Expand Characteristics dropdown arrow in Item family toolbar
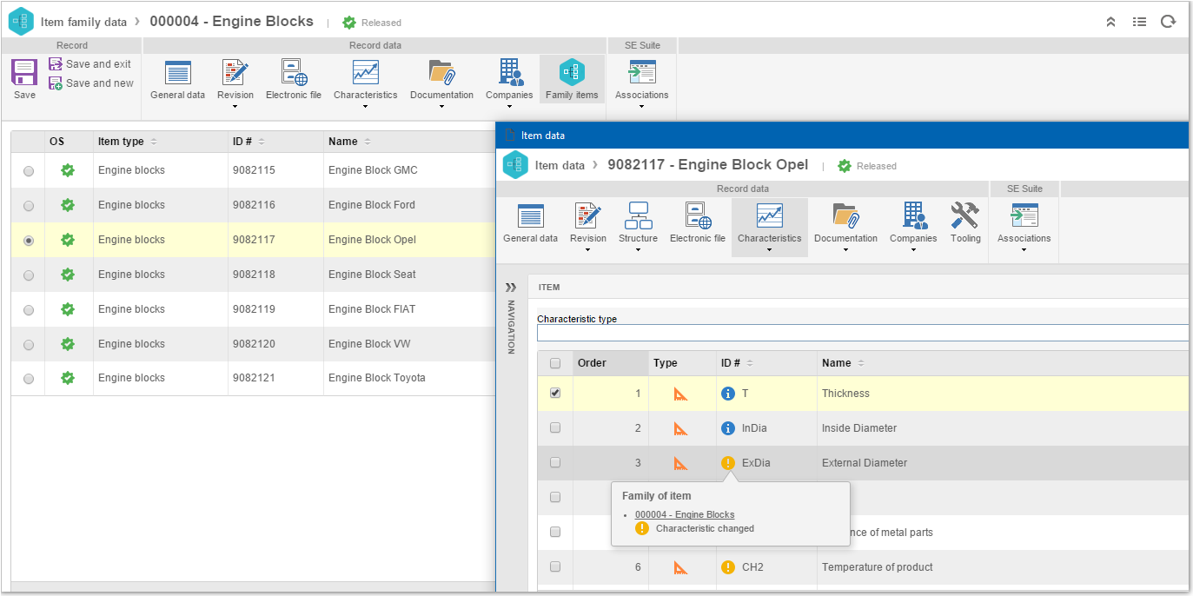This screenshot has width=1193, height=596. [x=365, y=107]
